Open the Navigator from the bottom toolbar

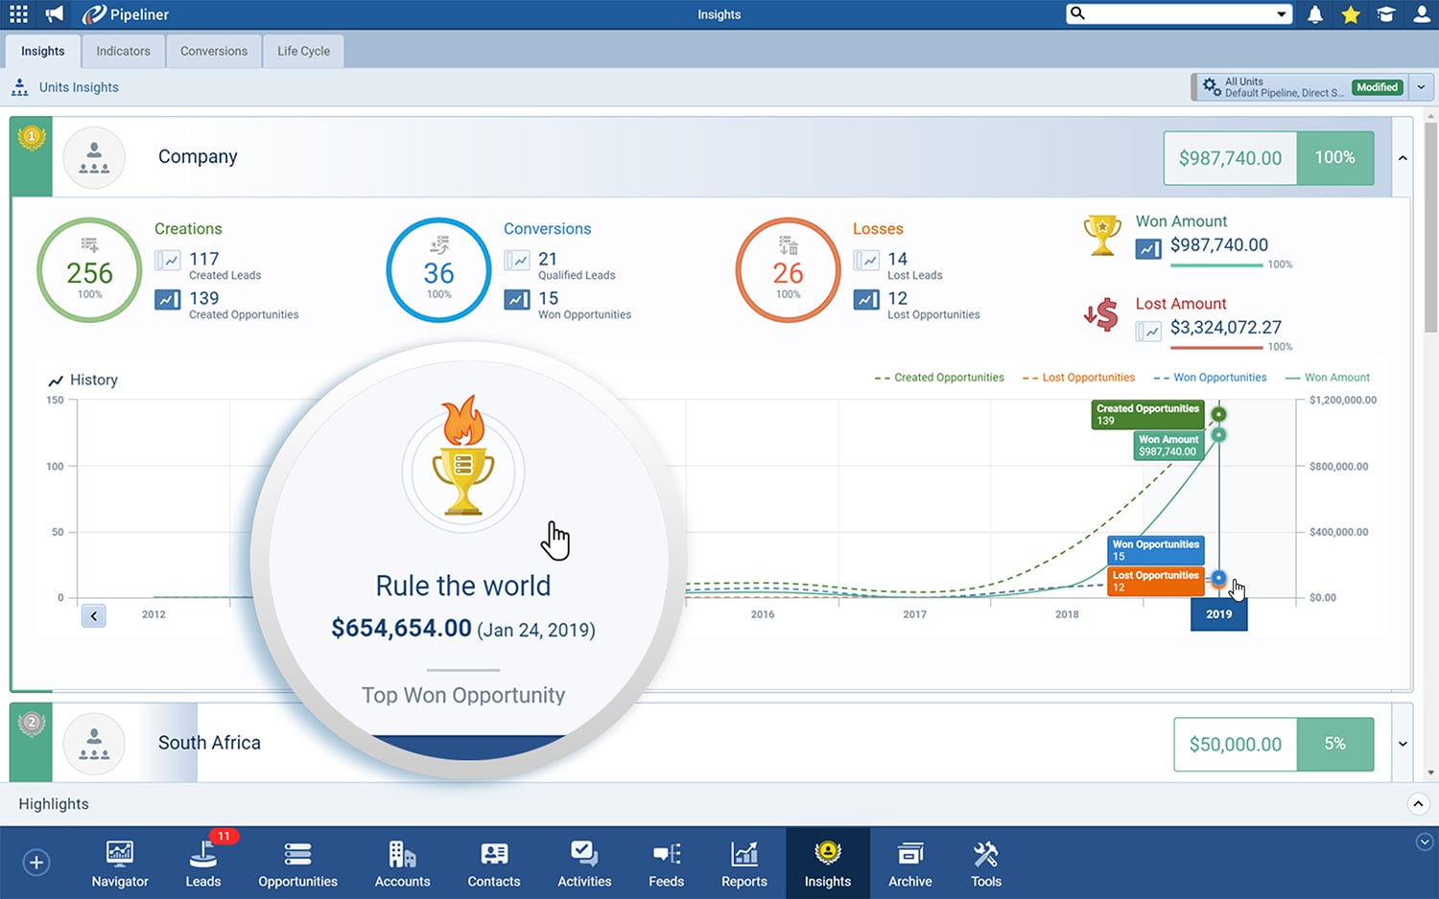pos(119,863)
